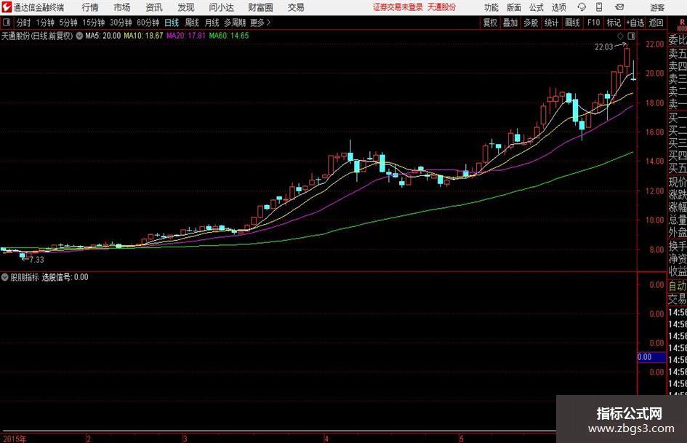This screenshot has height=443, width=687.
Task: Click the 叠加 overlay button
Action: (x=510, y=23)
